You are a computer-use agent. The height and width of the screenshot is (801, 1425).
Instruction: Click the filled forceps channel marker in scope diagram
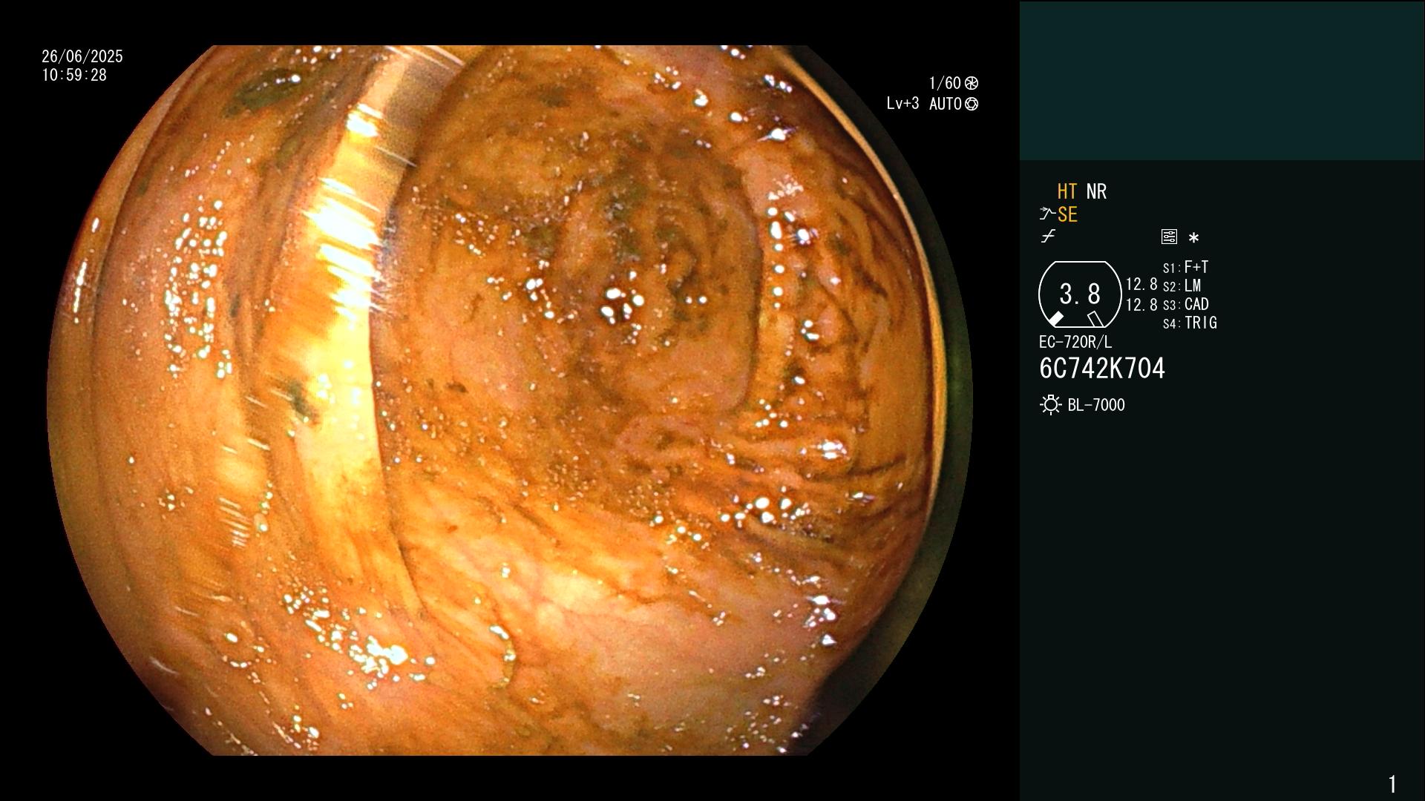(x=1055, y=319)
